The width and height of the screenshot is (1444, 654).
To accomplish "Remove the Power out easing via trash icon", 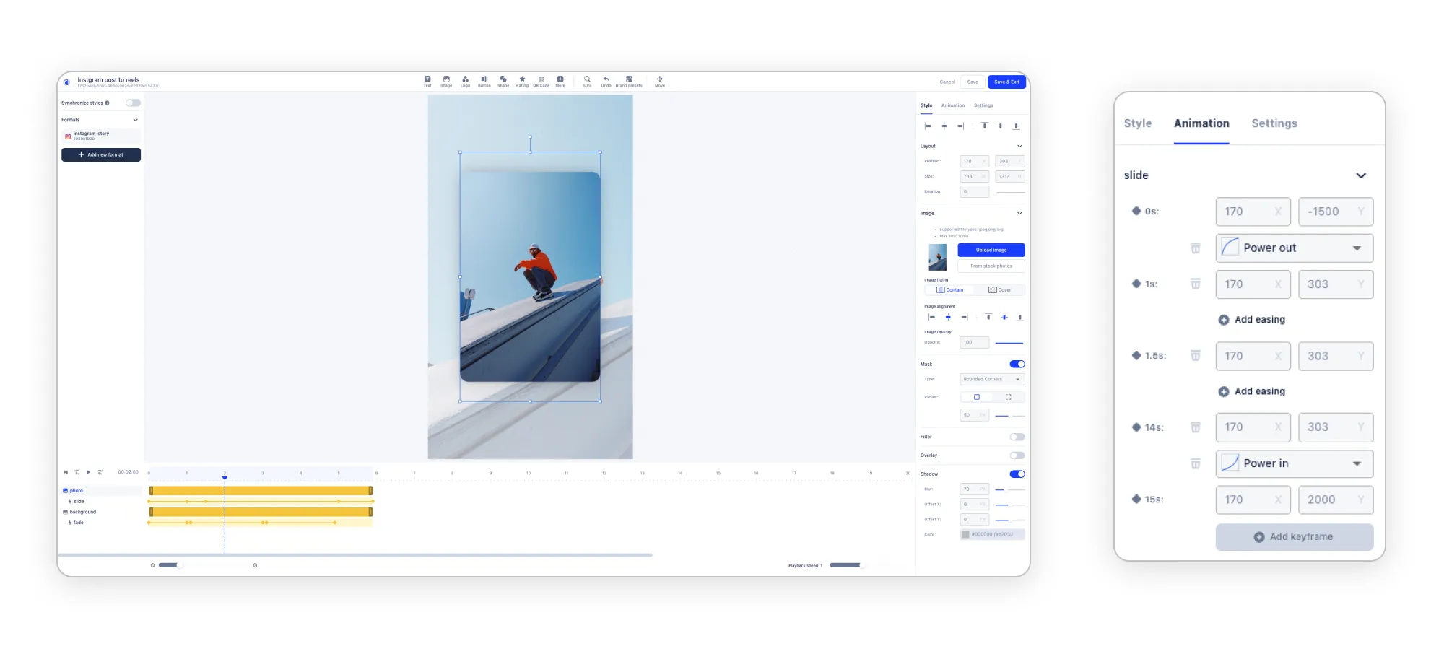I will 1196,248.
